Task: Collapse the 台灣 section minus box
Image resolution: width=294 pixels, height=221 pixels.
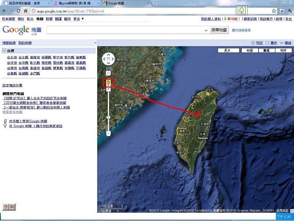Action: click(x=4, y=51)
